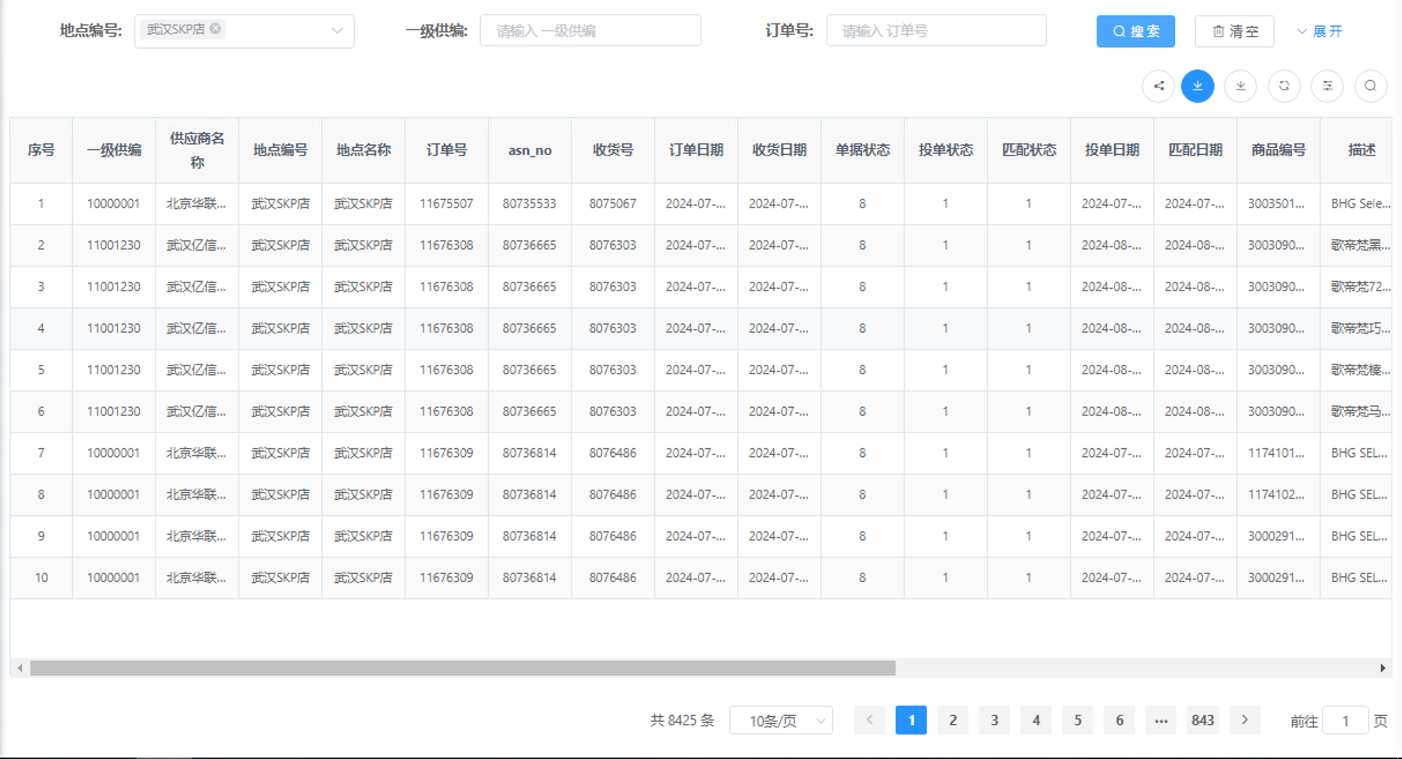
Task: Open the 地点编号 location dropdown
Action: pyautogui.click(x=337, y=31)
